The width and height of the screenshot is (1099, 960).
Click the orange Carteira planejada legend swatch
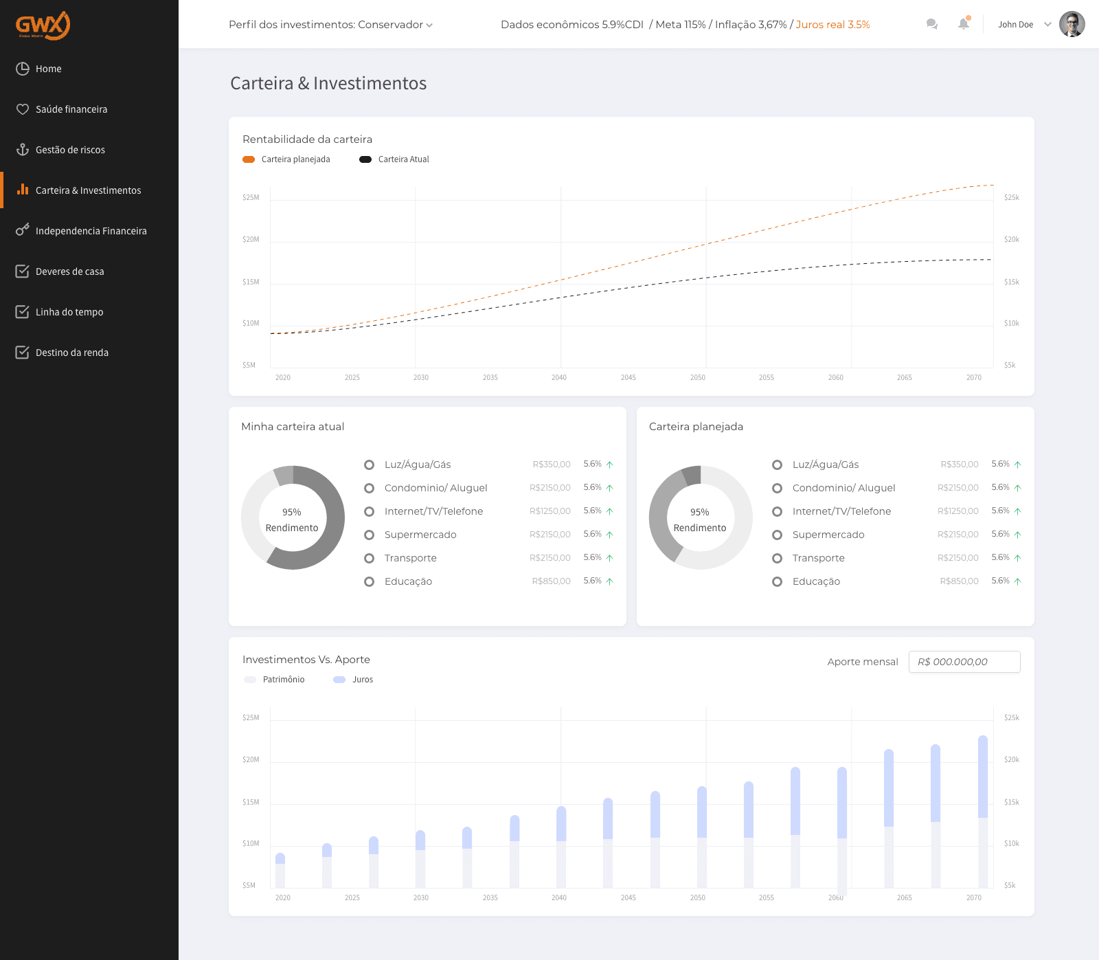click(x=249, y=159)
